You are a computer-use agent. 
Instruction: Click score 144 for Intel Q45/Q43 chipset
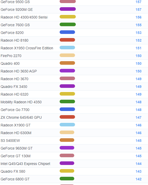coord(138,164)
